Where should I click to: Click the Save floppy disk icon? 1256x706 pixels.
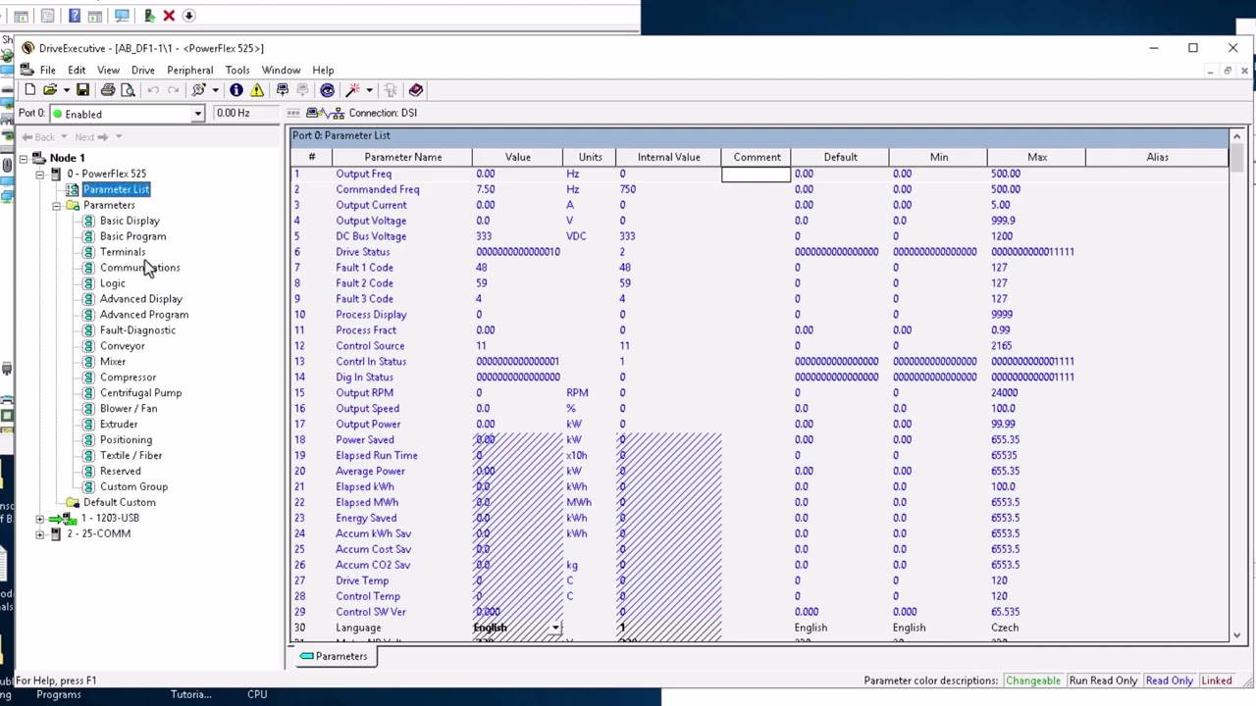82,90
